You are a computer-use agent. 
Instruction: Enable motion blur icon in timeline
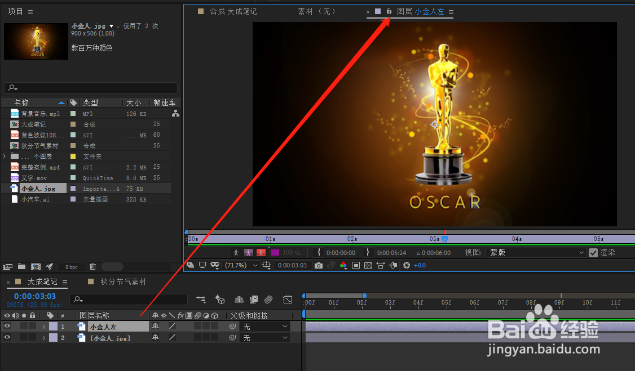268,300
